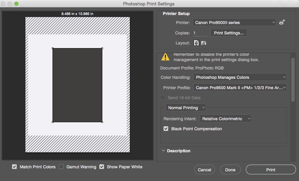Uncheck Show Paper White
299x181 pixels.
tap(102, 167)
